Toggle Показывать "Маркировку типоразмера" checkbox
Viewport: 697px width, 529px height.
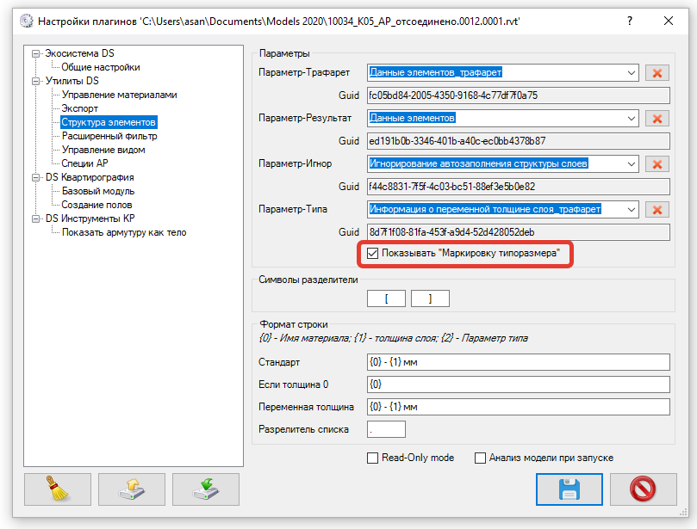click(373, 254)
